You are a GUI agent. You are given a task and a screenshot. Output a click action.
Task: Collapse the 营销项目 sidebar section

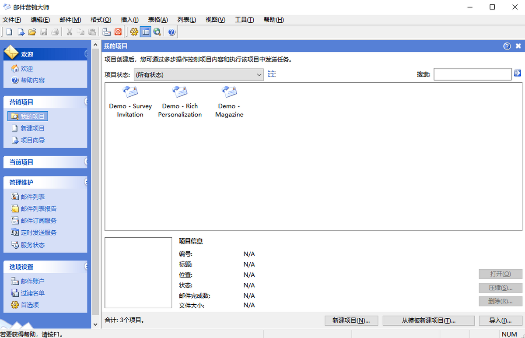pos(86,102)
